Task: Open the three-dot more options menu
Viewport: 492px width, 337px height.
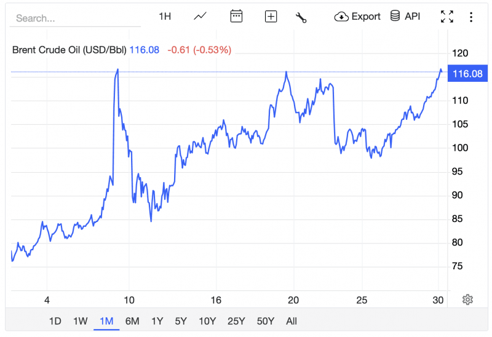Action: 471,17
